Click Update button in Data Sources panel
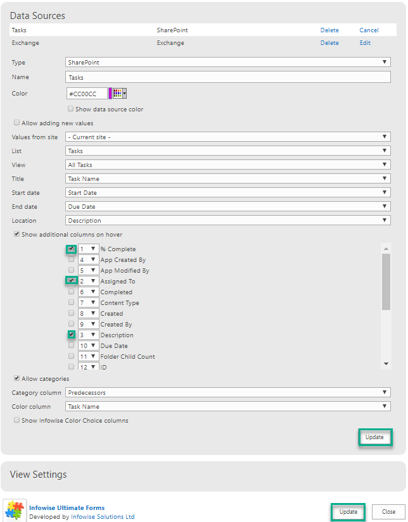This screenshot has width=408, height=522. 374,437
